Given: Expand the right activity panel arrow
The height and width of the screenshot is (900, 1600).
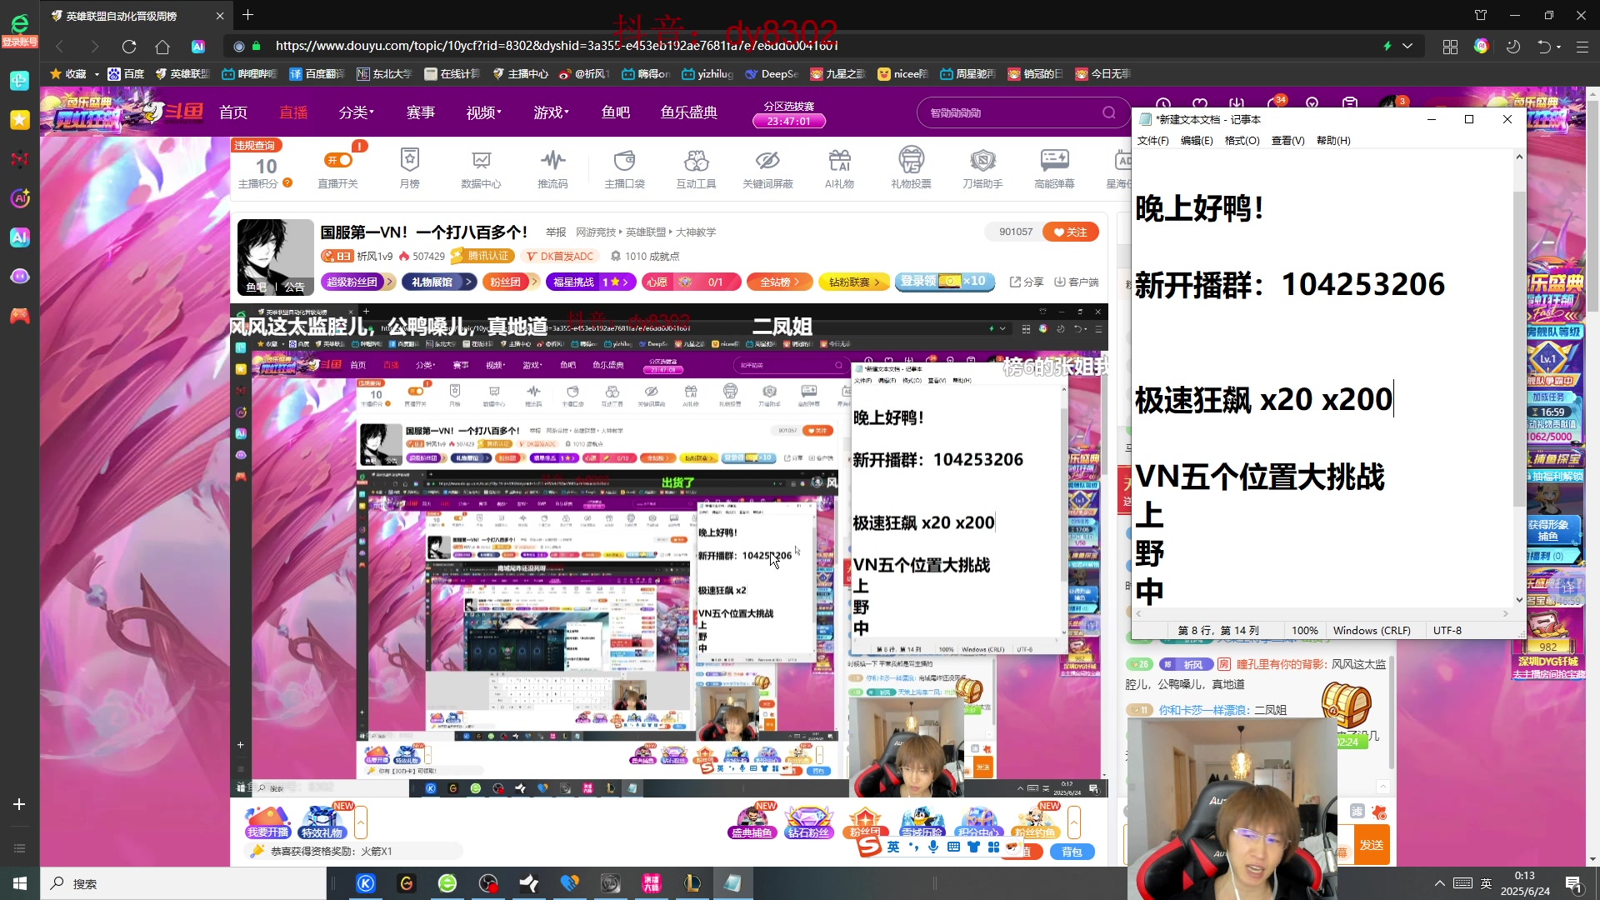Looking at the screenshot, I should (x=1074, y=822).
